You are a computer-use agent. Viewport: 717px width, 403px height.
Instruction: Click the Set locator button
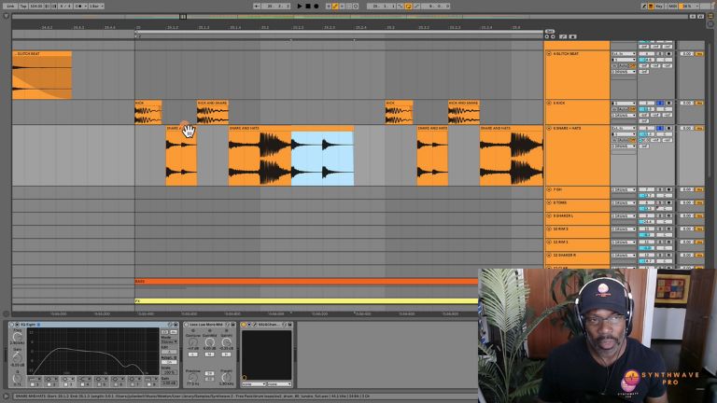pyautogui.click(x=549, y=32)
